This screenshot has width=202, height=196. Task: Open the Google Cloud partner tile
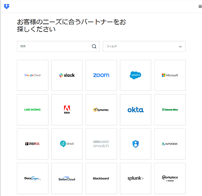click(33, 75)
